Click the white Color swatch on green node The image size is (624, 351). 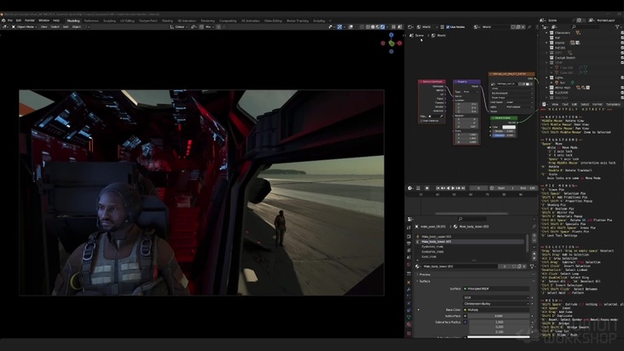(509, 127)
